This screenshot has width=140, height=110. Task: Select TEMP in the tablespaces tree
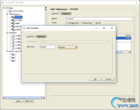pos(17,23)
